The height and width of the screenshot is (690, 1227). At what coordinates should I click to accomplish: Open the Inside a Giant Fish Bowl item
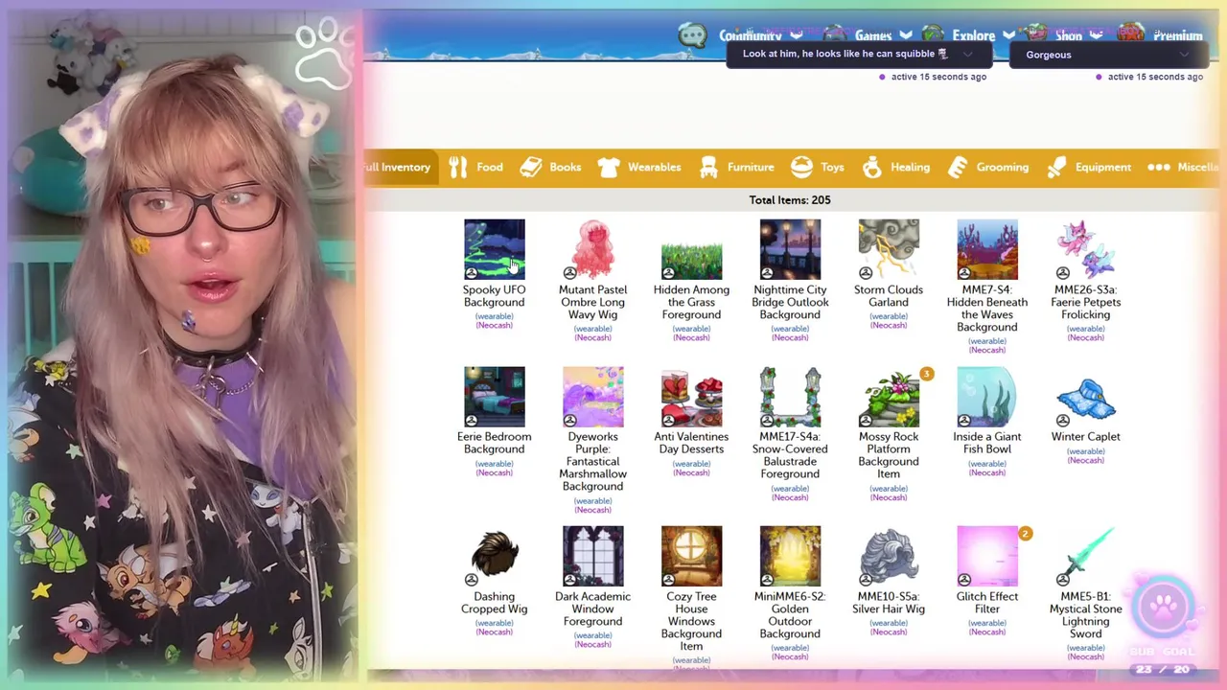(987, 396)
